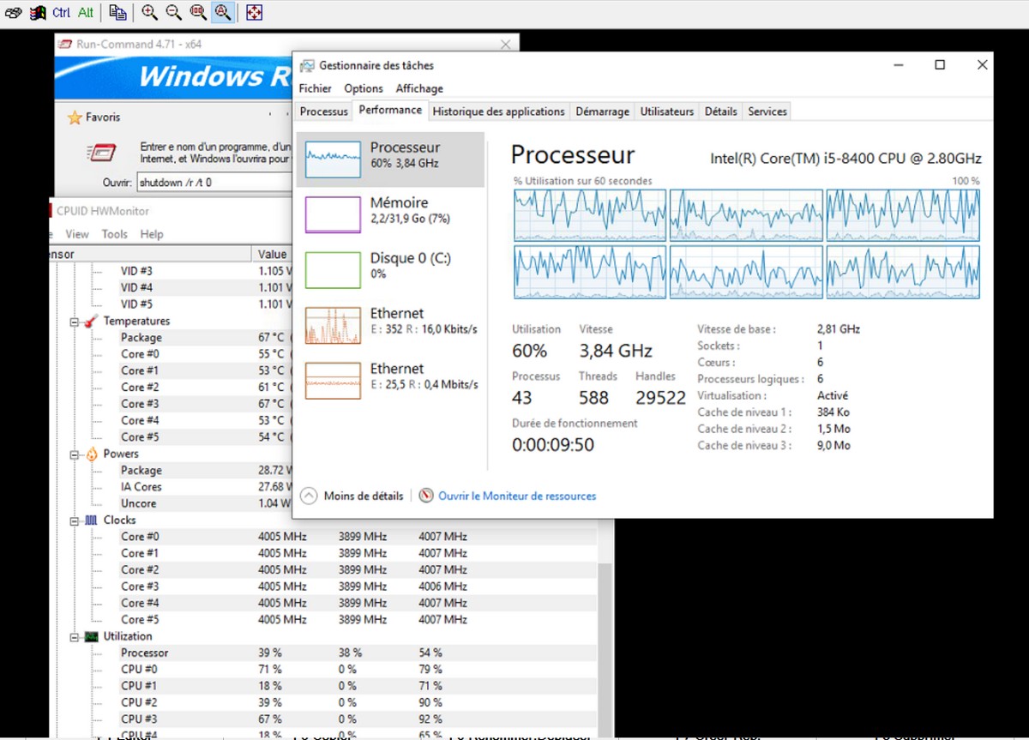Click the Favoris label in Run-Command
Screen dimensions: 1029x740
[103, 117]
